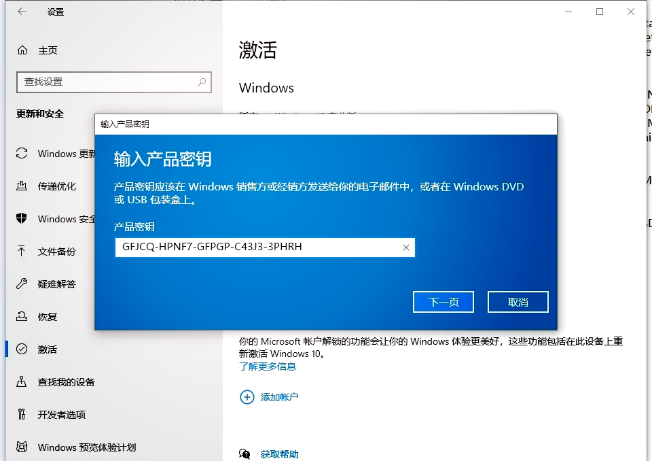
Task: Click the 激活 page title
Action: click(258, 50)
